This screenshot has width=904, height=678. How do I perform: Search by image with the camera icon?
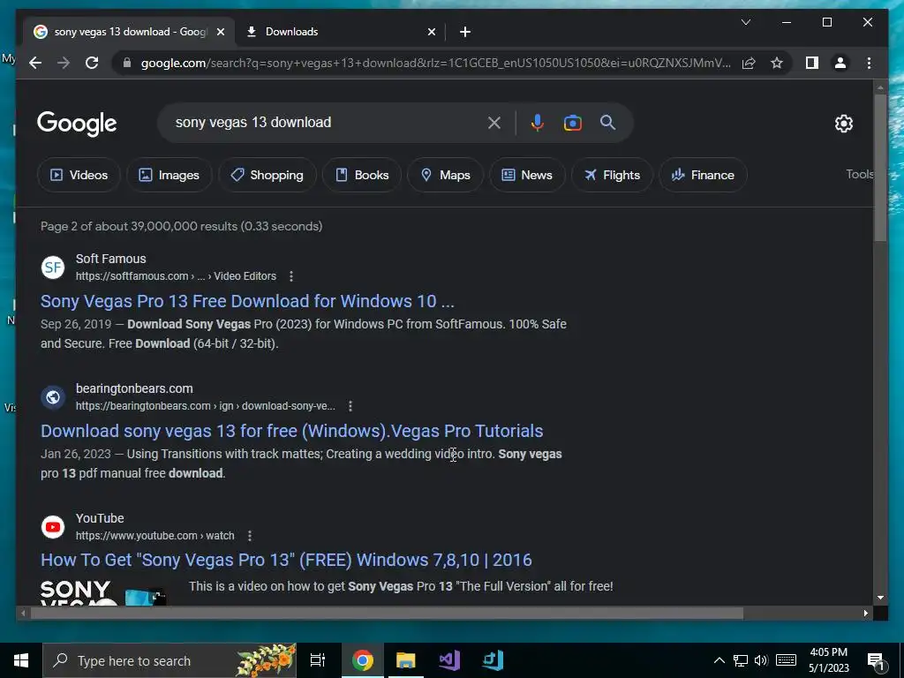coord(572,123)
